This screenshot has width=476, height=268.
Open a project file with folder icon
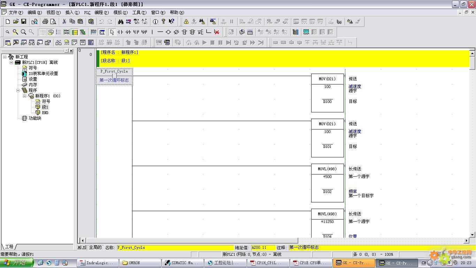tap(16, 22)
